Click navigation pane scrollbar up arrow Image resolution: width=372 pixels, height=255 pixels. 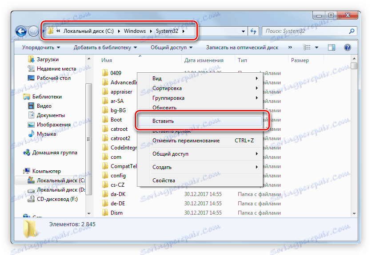point(89,59)
